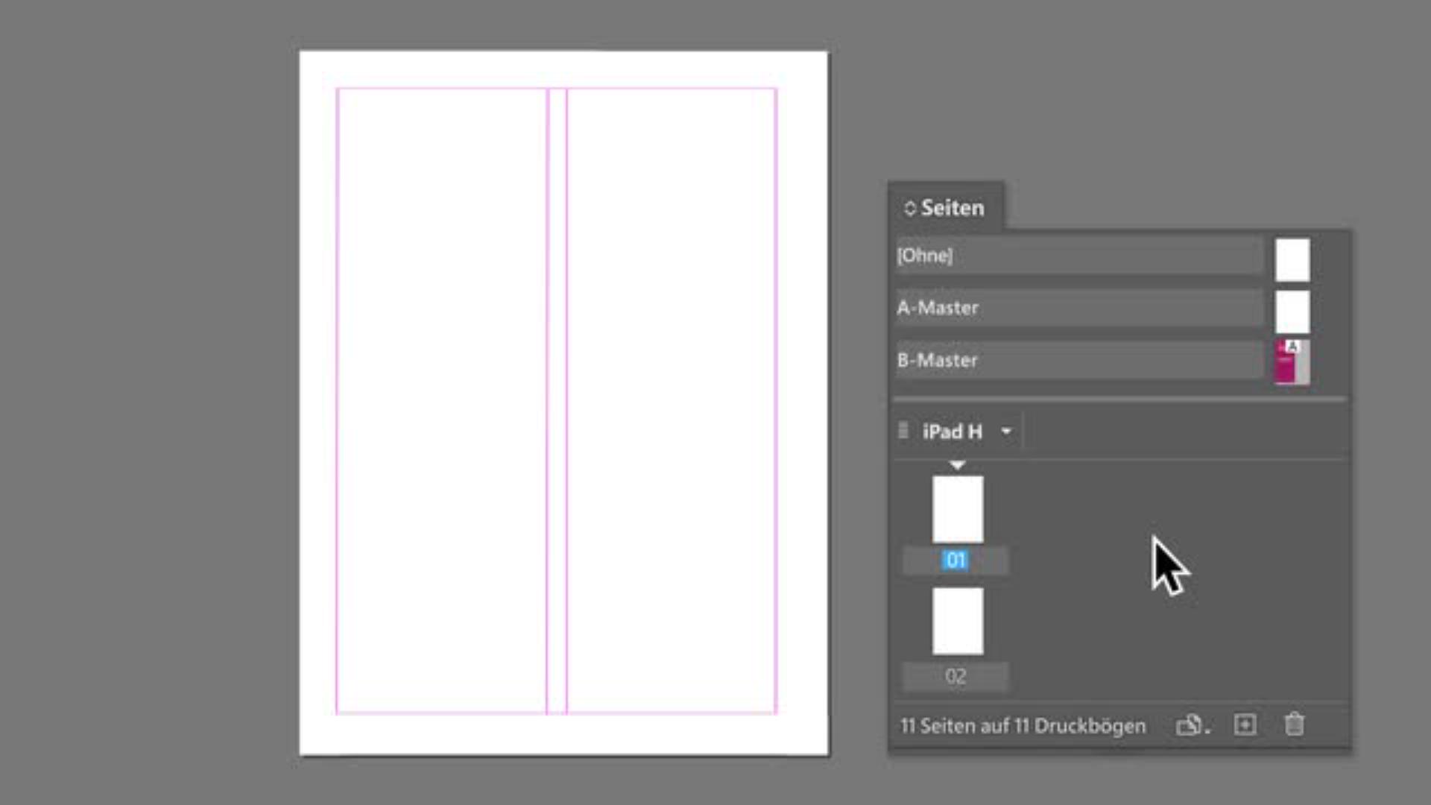Viewport: 1431px width, 805px height.
Task: Click the highlighted 01 page number label
Action: (x=955, y=560)
